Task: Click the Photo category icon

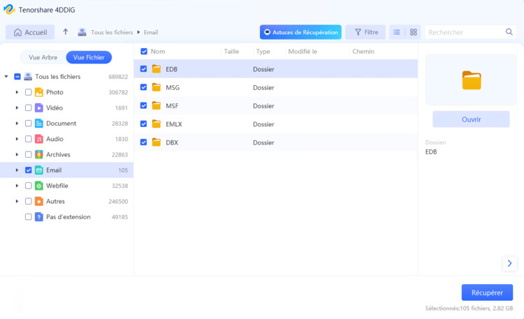Action: coord(39,92)
